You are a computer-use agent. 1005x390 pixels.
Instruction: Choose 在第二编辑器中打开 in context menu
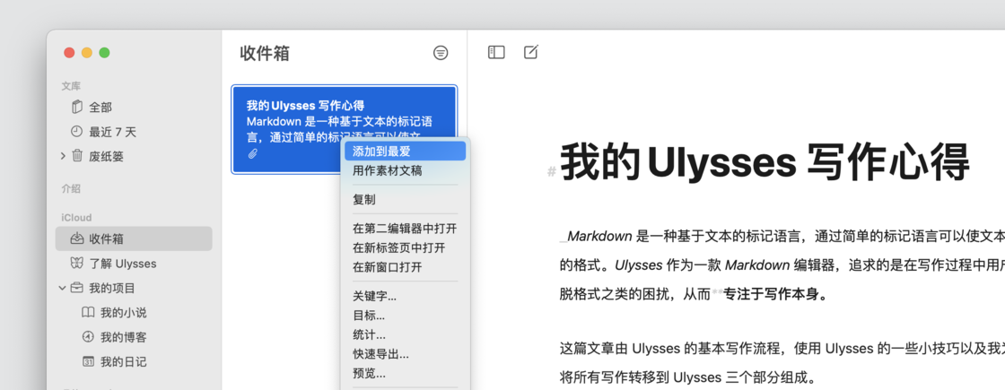pos(405,229)
